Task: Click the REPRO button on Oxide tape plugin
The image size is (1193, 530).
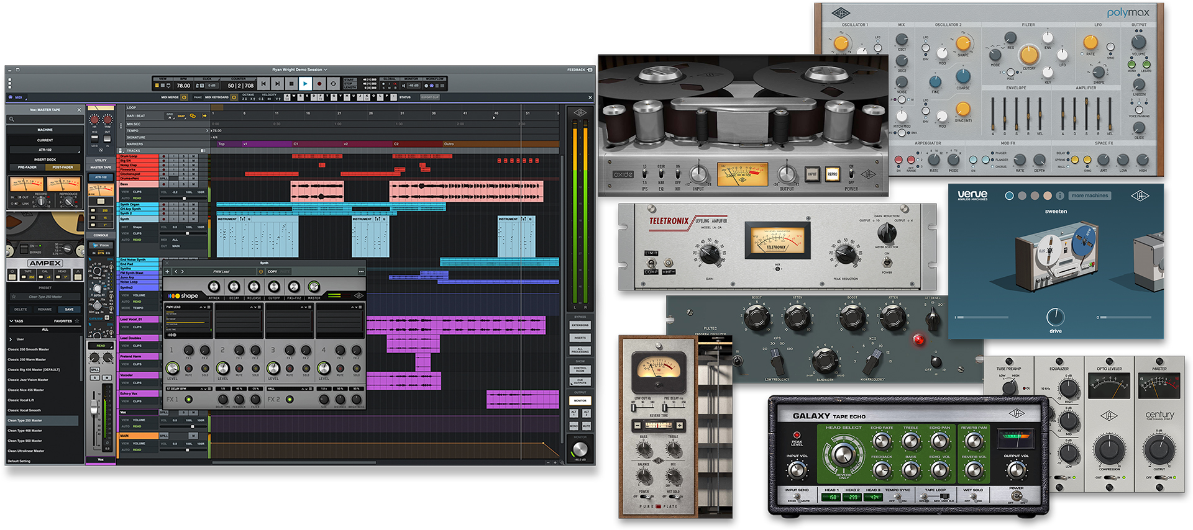Action: pos(833,174)
